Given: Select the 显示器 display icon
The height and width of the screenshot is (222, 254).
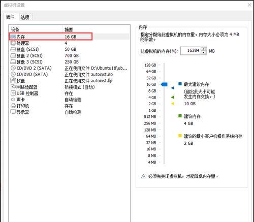Looking at the screenshot, I should pos(13,112).
